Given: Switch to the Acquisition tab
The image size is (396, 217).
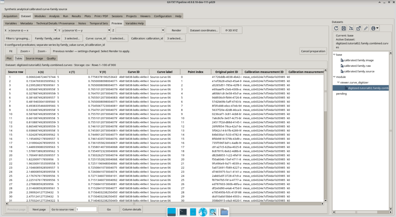Looking at the screenshot, I should (10, 16).
